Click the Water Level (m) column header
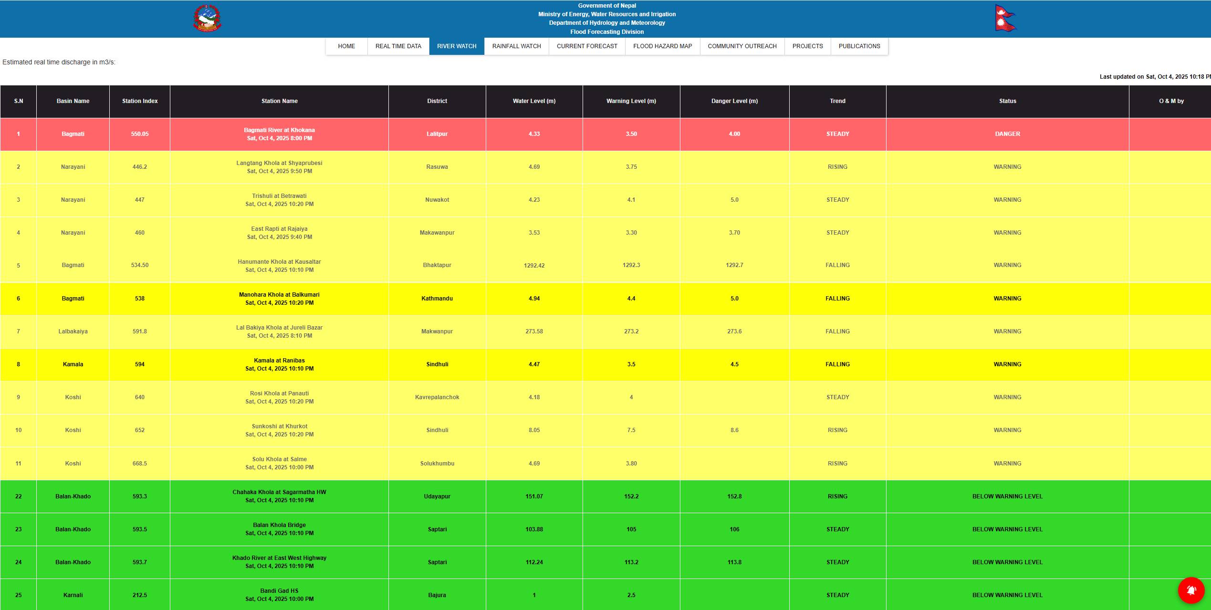Image resolution: width=1211 pixels, height=610 pixels. 534,101
